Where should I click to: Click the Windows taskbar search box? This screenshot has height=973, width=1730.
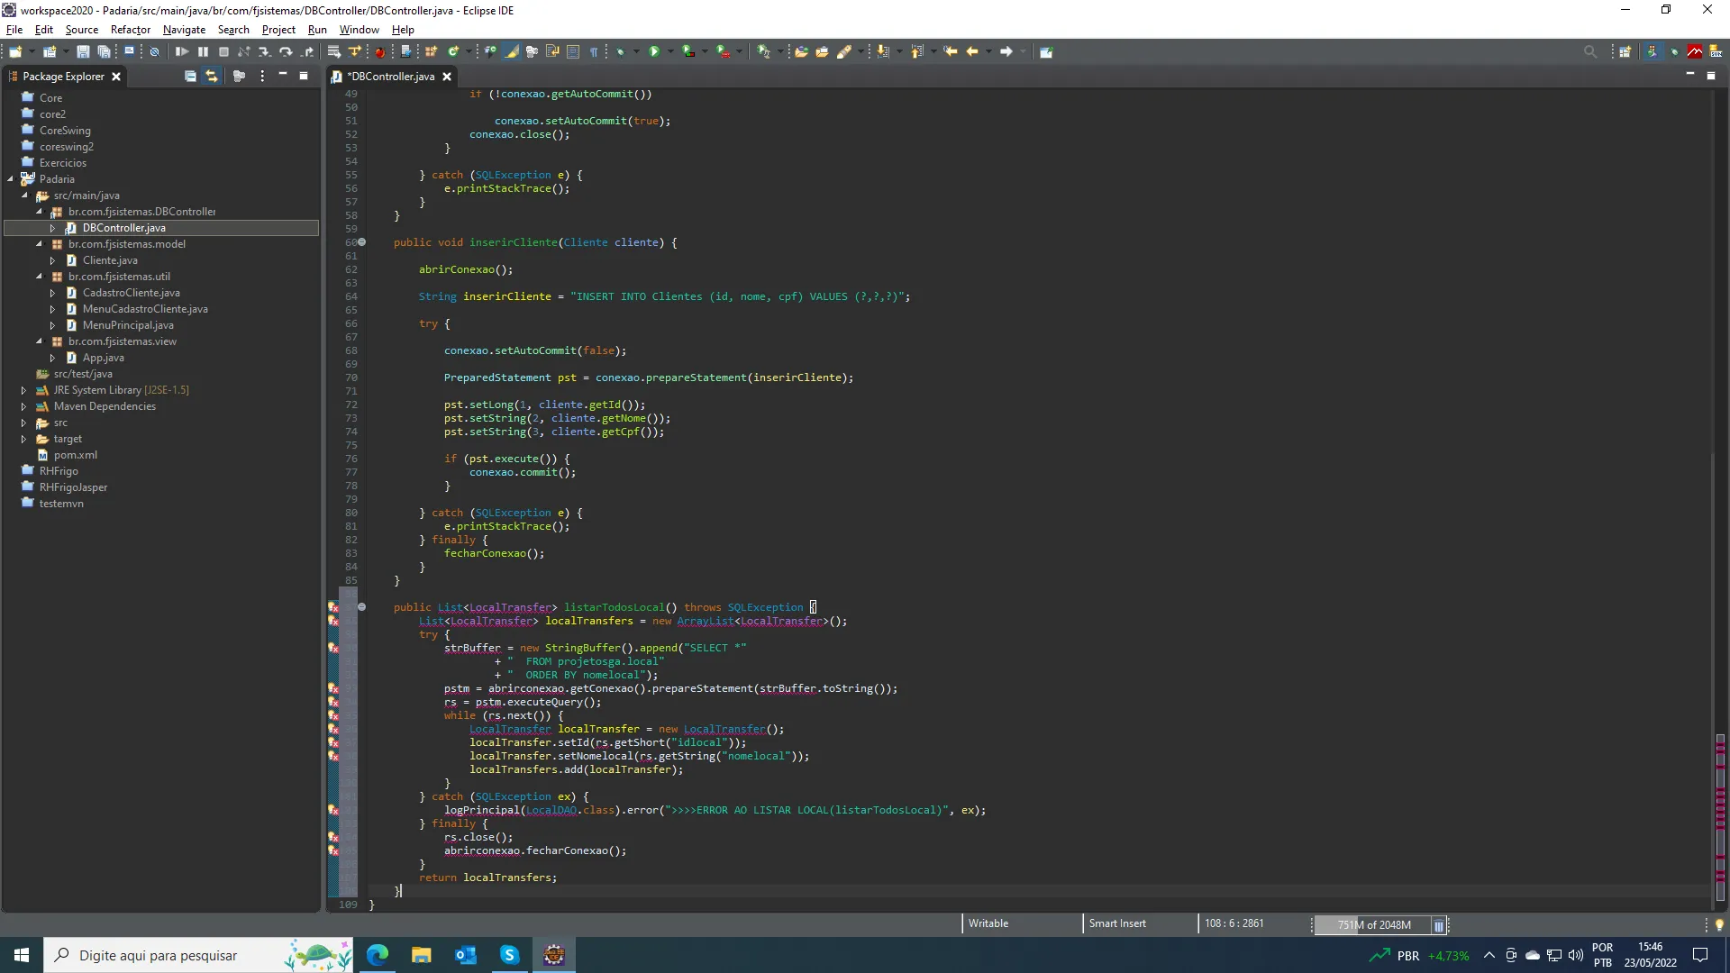click(x=158, y=955)
